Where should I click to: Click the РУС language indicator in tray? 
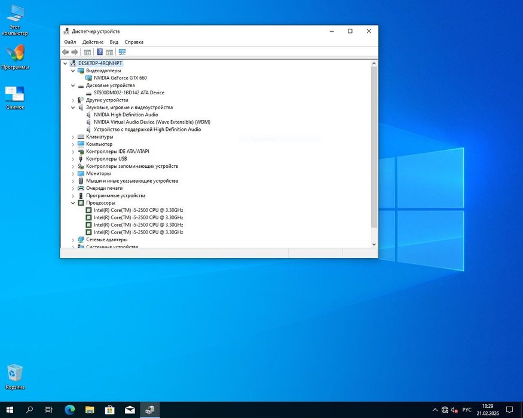pyautogui.click(x=467, y=410)
